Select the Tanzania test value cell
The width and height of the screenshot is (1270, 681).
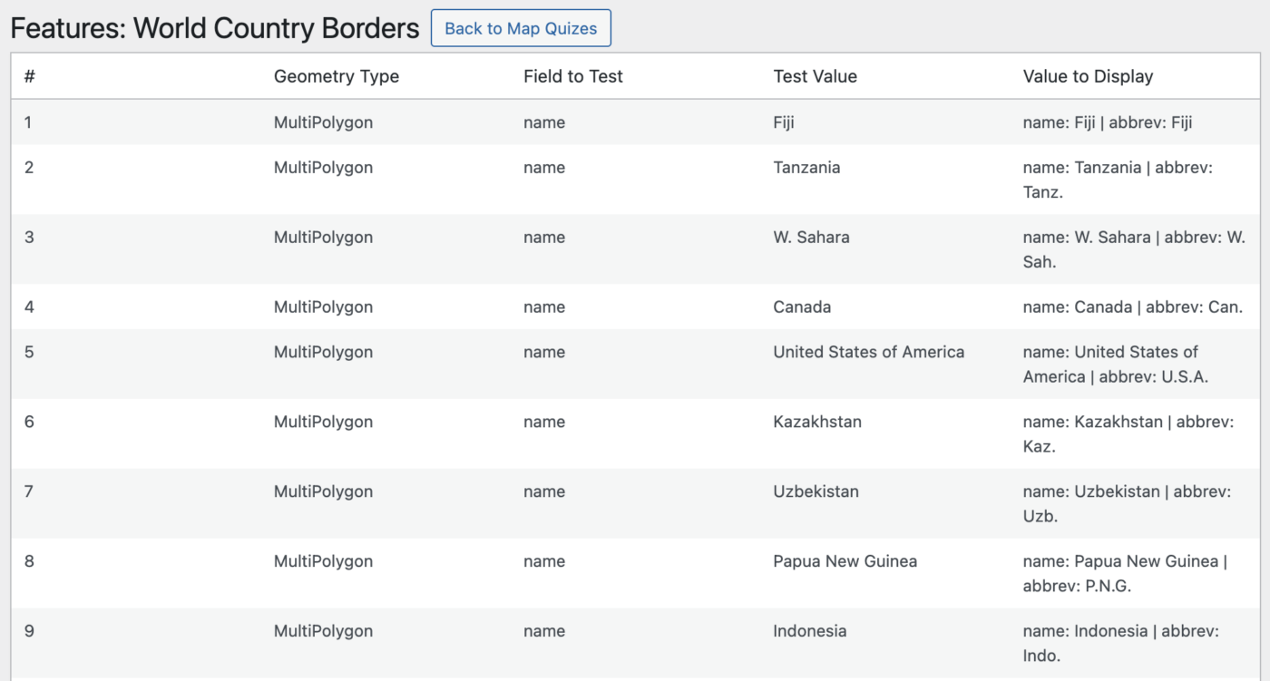tap(806, 168)
